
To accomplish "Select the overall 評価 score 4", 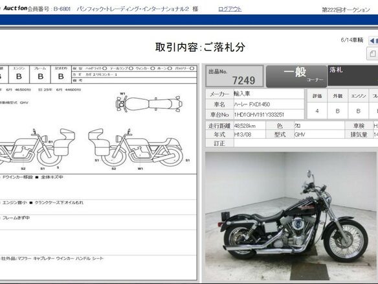I will (317, 111).
